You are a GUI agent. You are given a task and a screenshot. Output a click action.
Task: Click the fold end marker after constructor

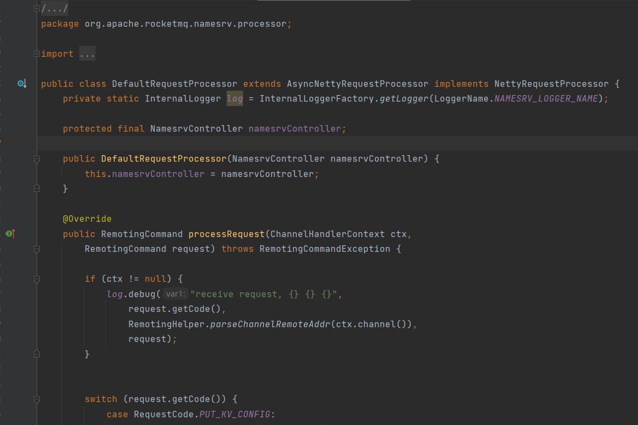(37, 188)
